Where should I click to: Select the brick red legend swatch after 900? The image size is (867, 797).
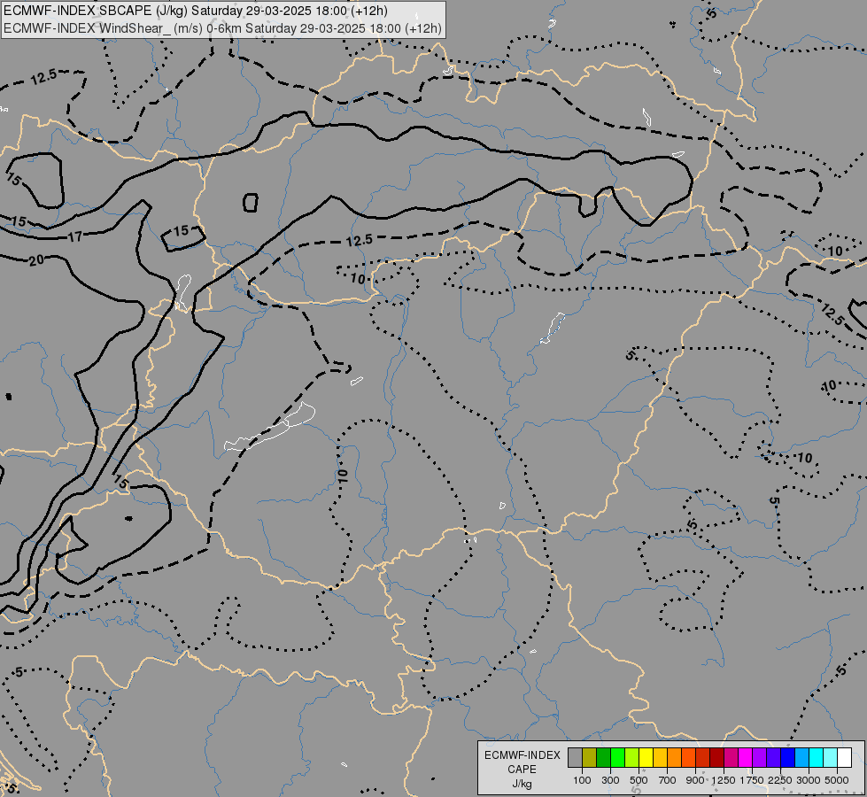[x=702, y=757]
